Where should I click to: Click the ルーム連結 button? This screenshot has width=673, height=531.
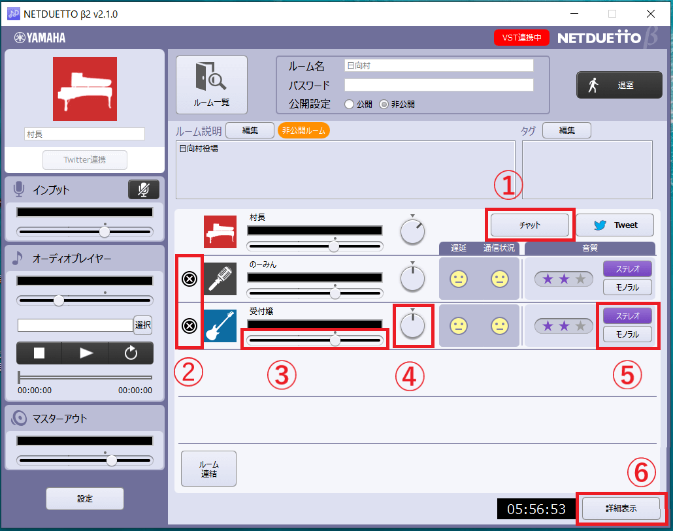click(x=208, y=469)
